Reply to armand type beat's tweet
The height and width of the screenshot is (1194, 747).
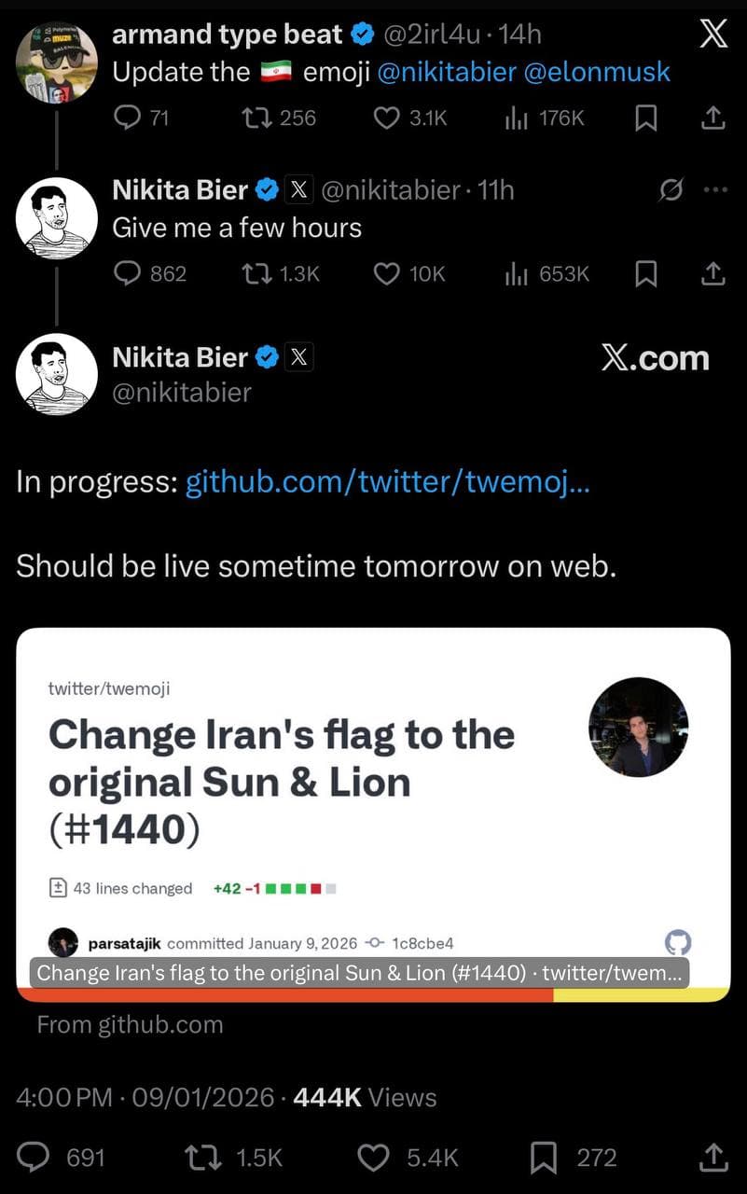(127, 117)
